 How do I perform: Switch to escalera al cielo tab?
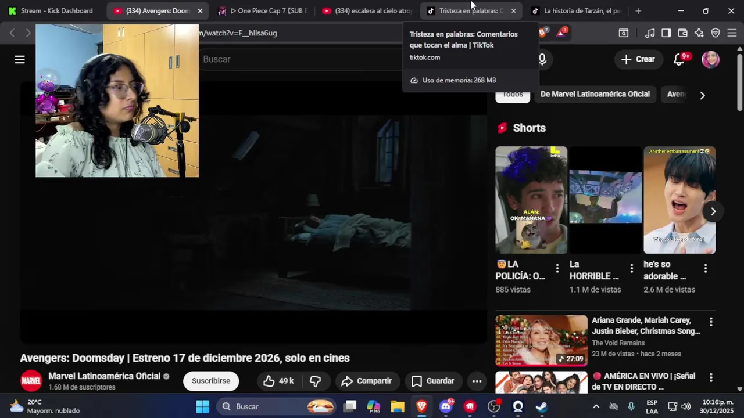coord(367,10)
